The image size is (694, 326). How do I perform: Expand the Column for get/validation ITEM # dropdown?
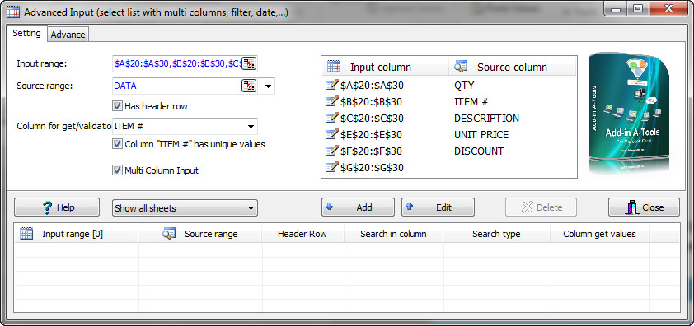(251, 127)
